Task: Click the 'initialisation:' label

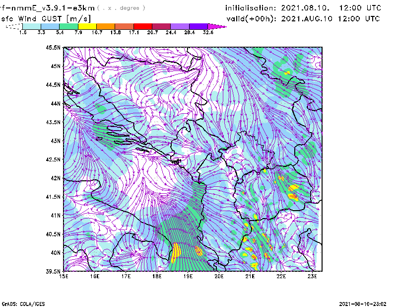Action: [251, 8]
